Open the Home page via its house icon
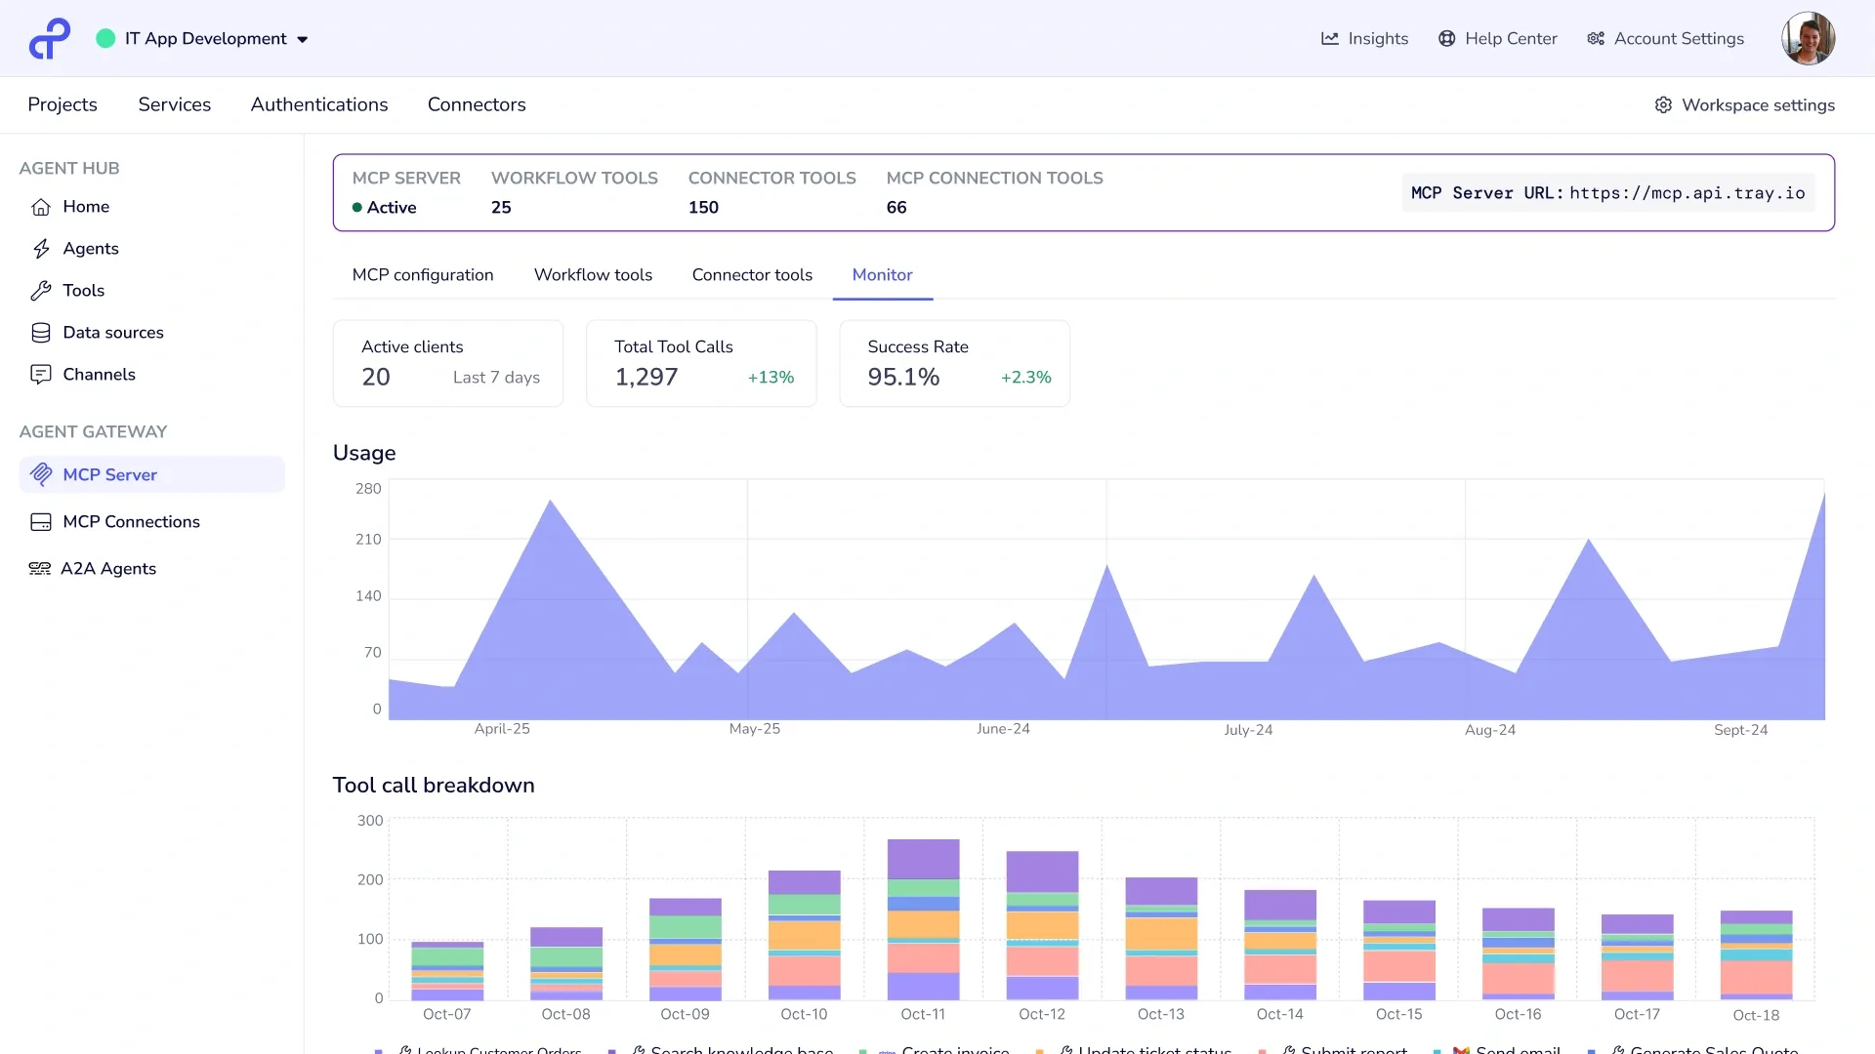Viewport: 1875px width, 1054px height. 41,207
